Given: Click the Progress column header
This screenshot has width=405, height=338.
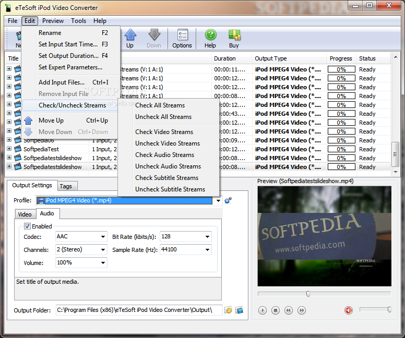Looking at the screenshot, I should 341,58.
